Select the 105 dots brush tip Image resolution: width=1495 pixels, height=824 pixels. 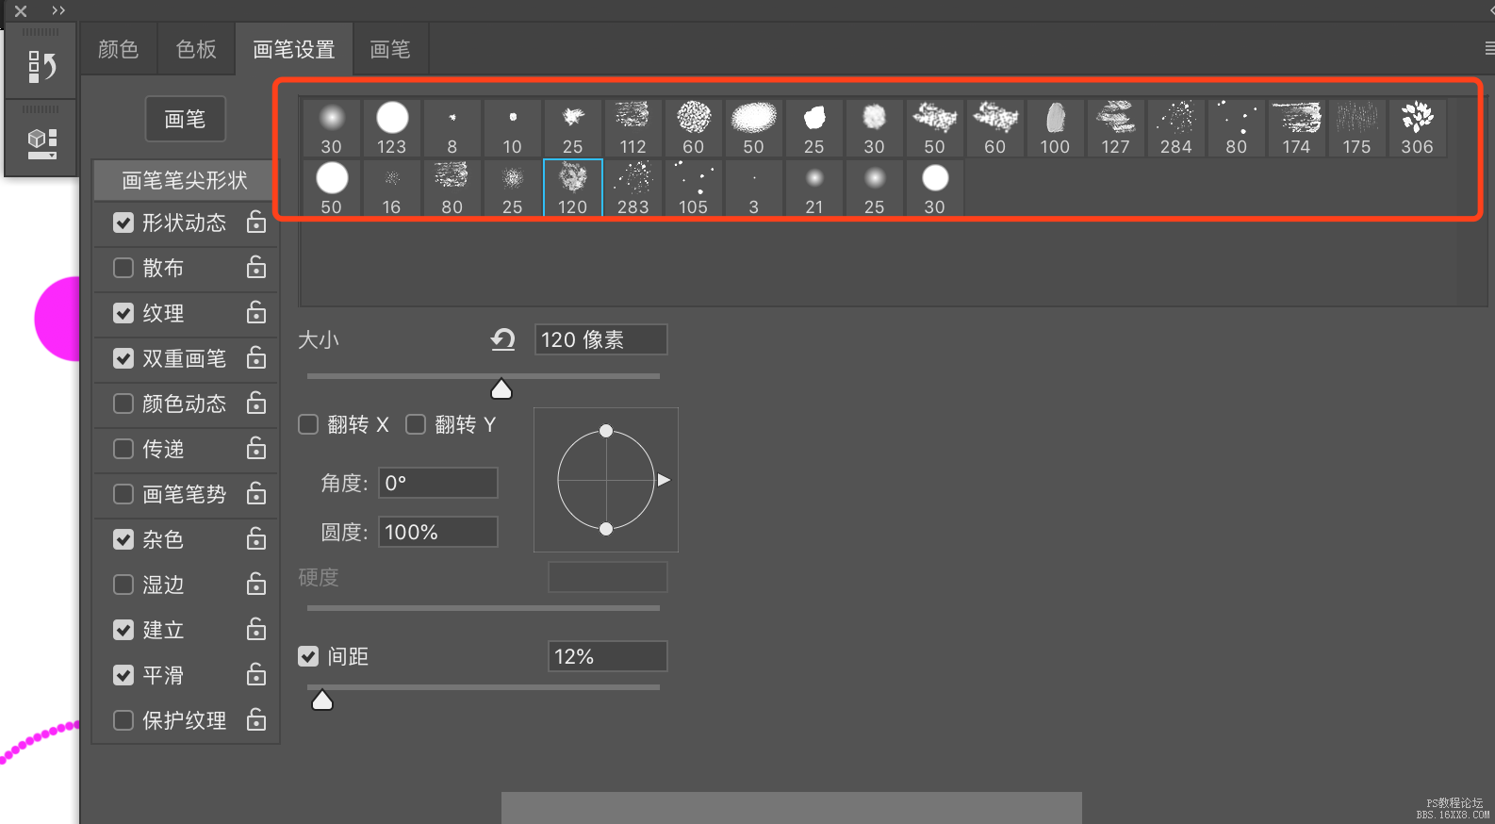(694, 189)
